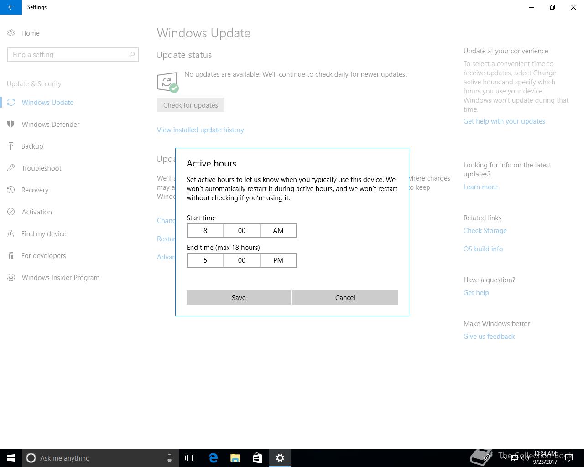Open the OS build info link
The height and width of the screenshot is (467, 584).
pos(483,249)
